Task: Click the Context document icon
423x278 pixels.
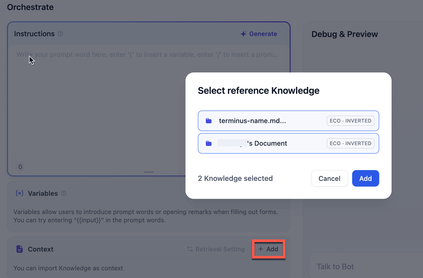Action: pyautogui.click(x=20, y=249)
